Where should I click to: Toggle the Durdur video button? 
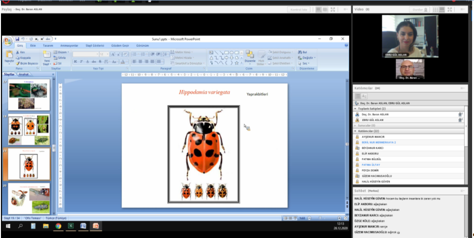(420, 9)
